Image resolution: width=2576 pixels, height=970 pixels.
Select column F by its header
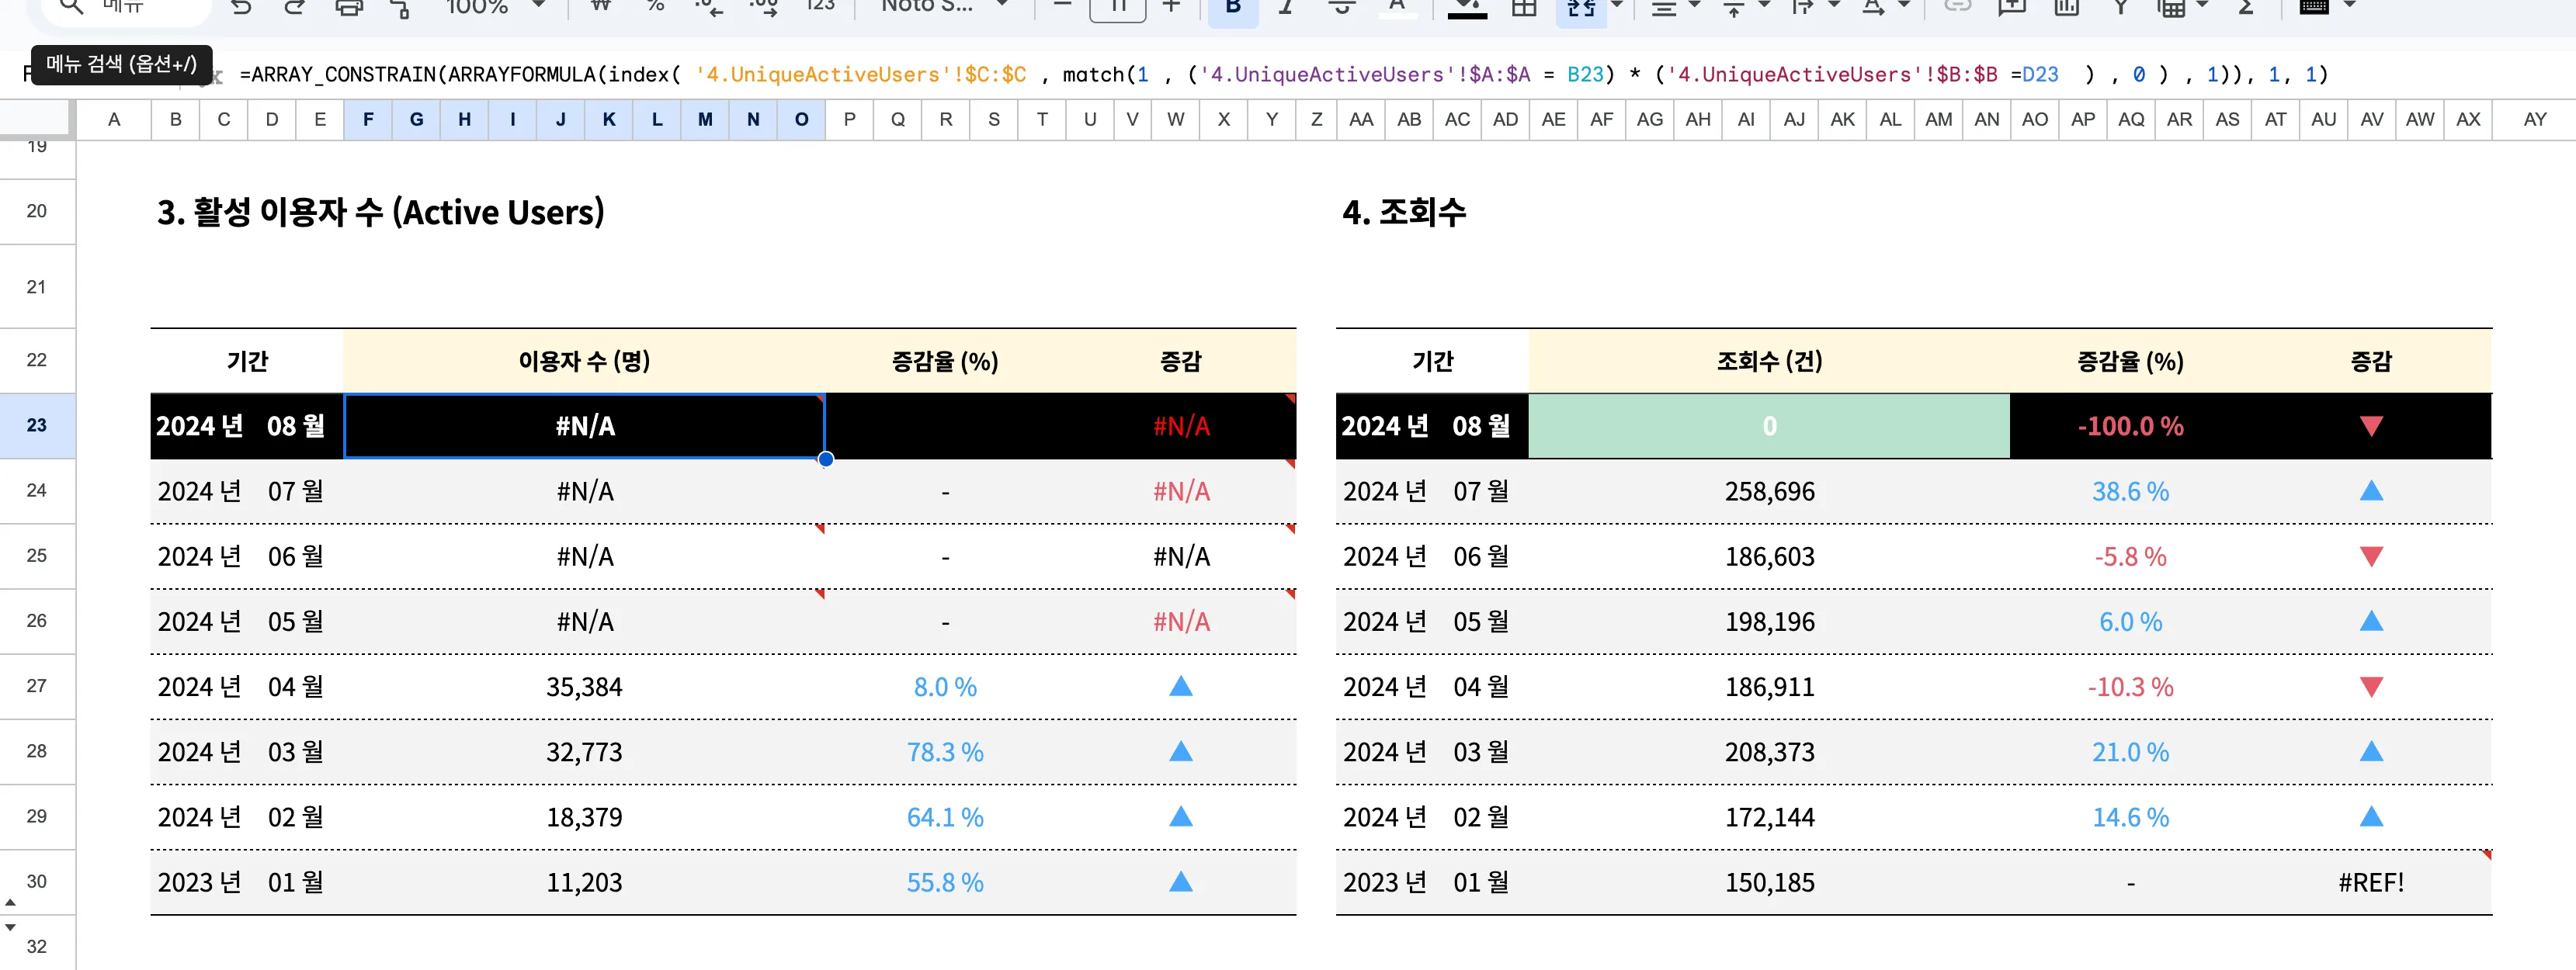point(368,119)
